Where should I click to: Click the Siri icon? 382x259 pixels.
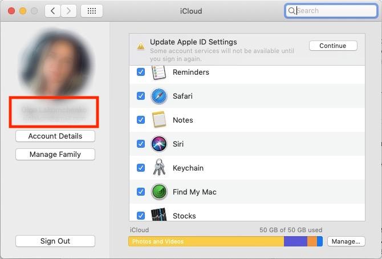(x=159, y=144)
